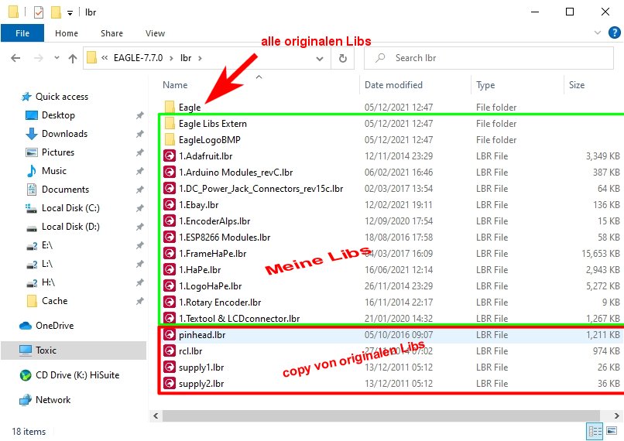Unpin Desktop using its pin icon
The width and height of the screenshot is (624, 441).
pos(139,115)
